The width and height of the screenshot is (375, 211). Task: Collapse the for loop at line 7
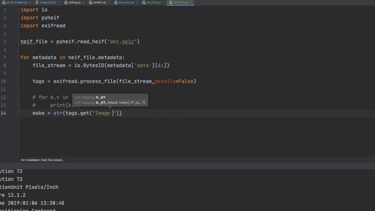point(19,57)
